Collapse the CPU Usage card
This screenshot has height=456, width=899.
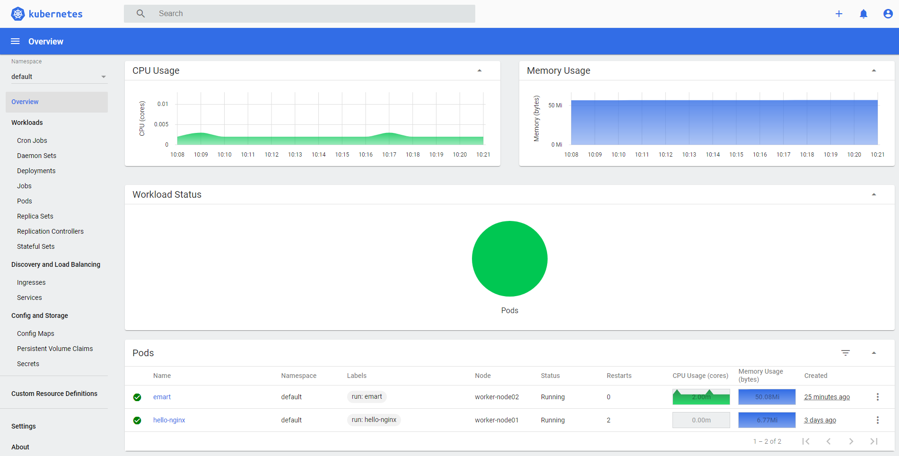[480, 70]
